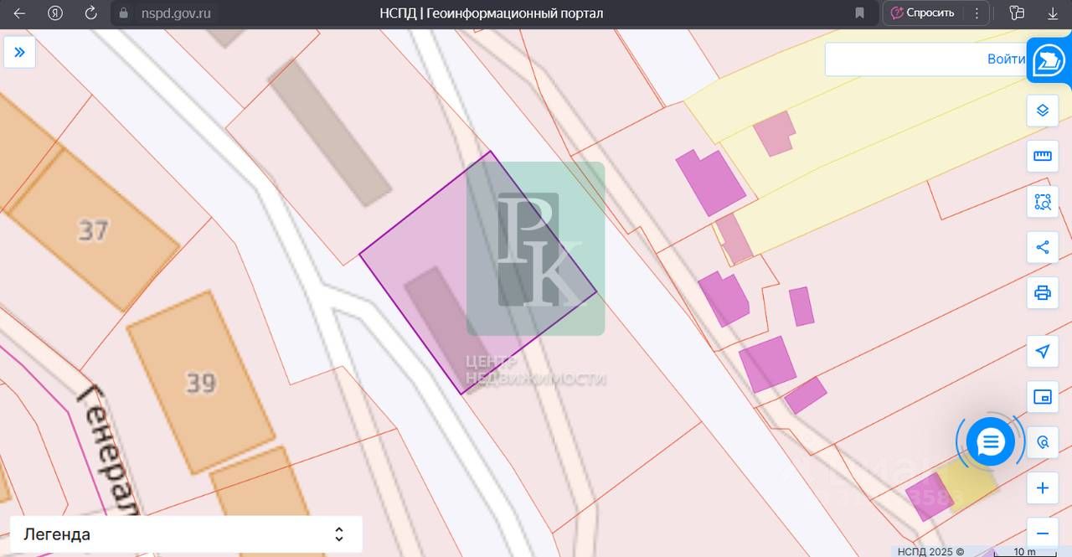Zoom in the map

pyautogui.click(x=1043, y=487)
